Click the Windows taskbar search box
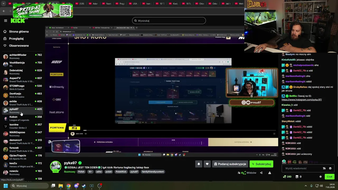 click(x=30, y=186)
